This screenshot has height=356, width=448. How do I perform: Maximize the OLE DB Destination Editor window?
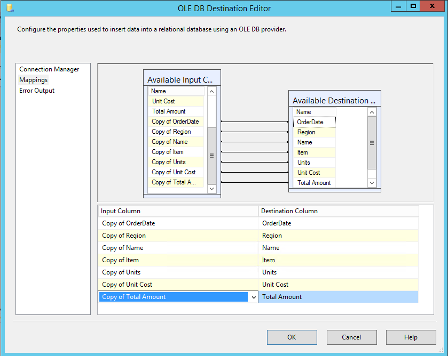[413, 6]
